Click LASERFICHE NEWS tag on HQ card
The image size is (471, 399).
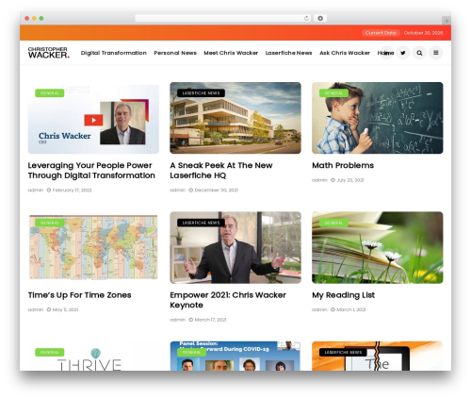tap(201, 93)
